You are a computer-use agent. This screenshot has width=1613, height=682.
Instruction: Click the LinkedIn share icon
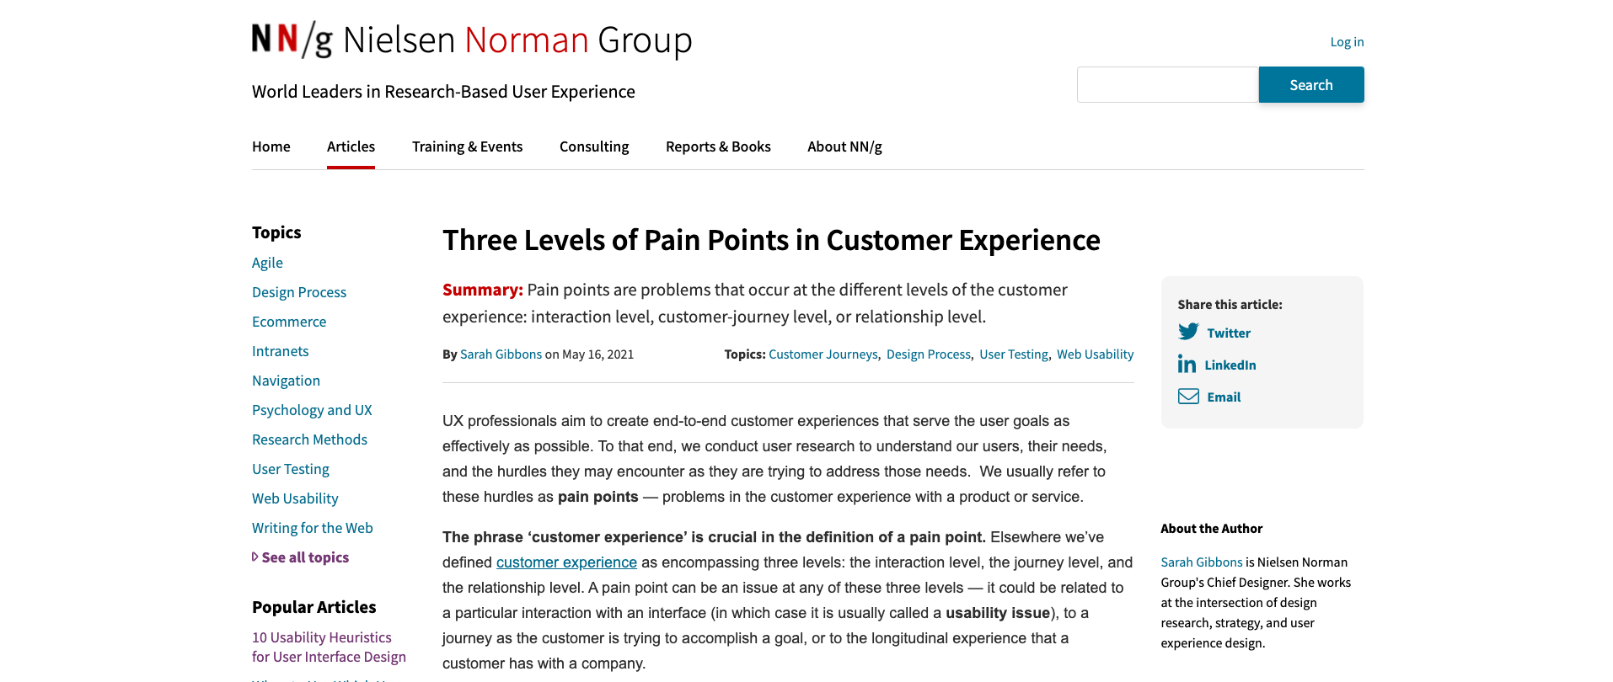pyautogui.click(x=1187, y=364)
